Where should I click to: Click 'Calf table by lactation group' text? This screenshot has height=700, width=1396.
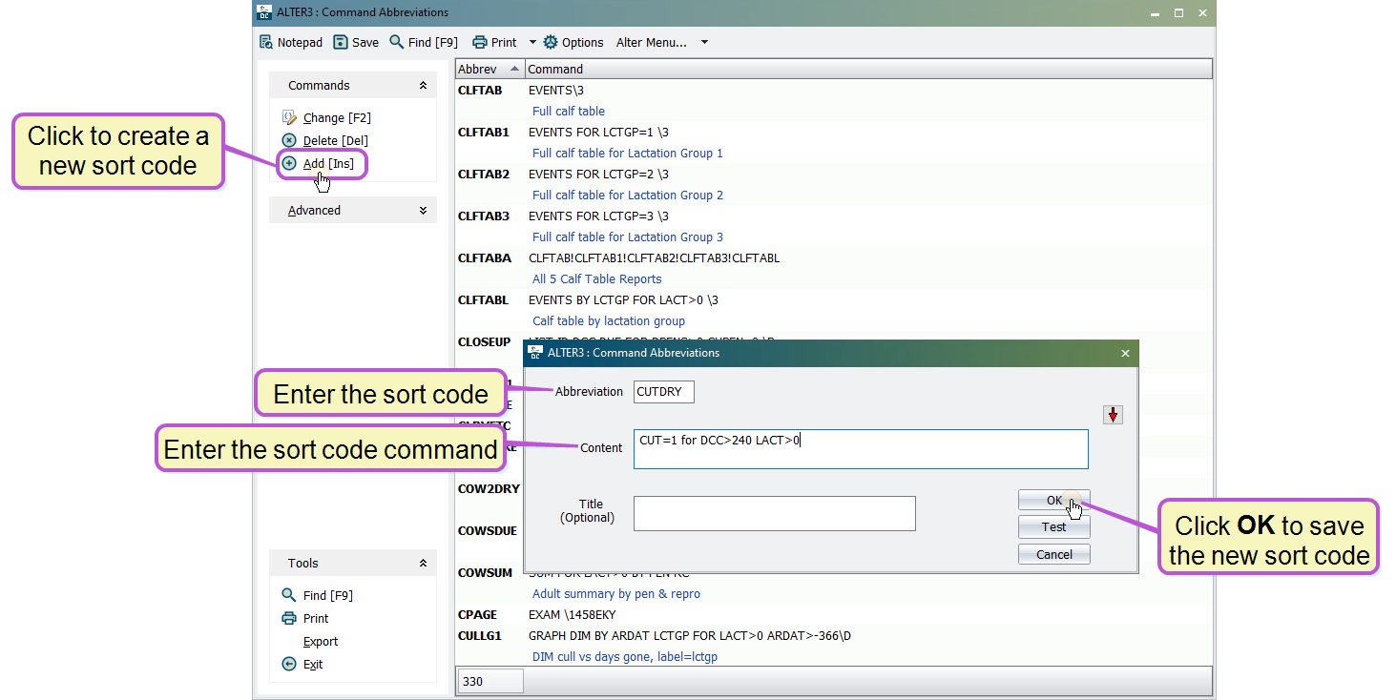(x=608, y=321)
